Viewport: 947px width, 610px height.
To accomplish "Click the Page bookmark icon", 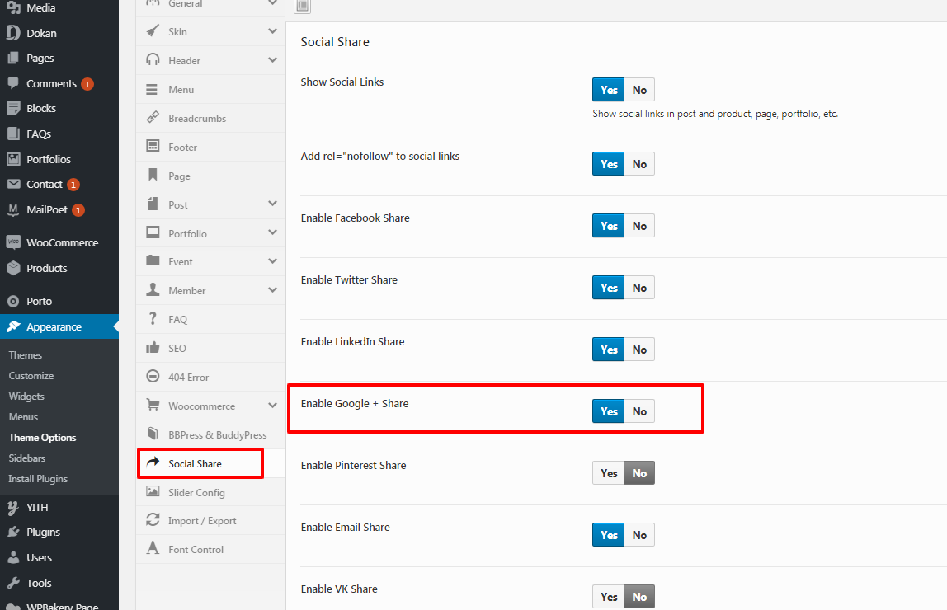I will point(153,175).
